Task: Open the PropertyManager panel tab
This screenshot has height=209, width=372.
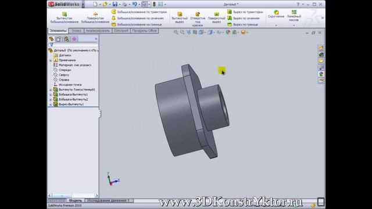Action: pos(59,39)
